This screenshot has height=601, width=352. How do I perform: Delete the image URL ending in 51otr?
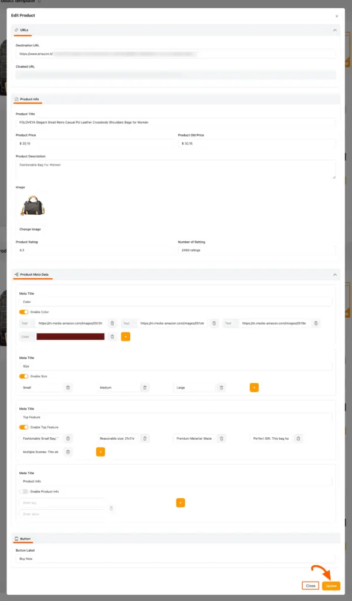tap(214, 323)
